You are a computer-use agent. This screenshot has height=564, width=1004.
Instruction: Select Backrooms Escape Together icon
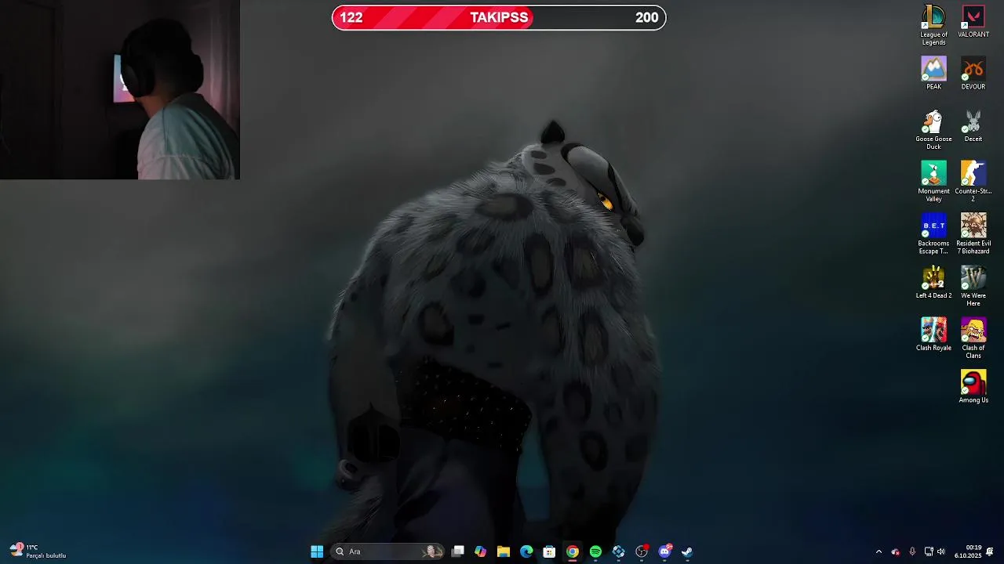[933, 233]
